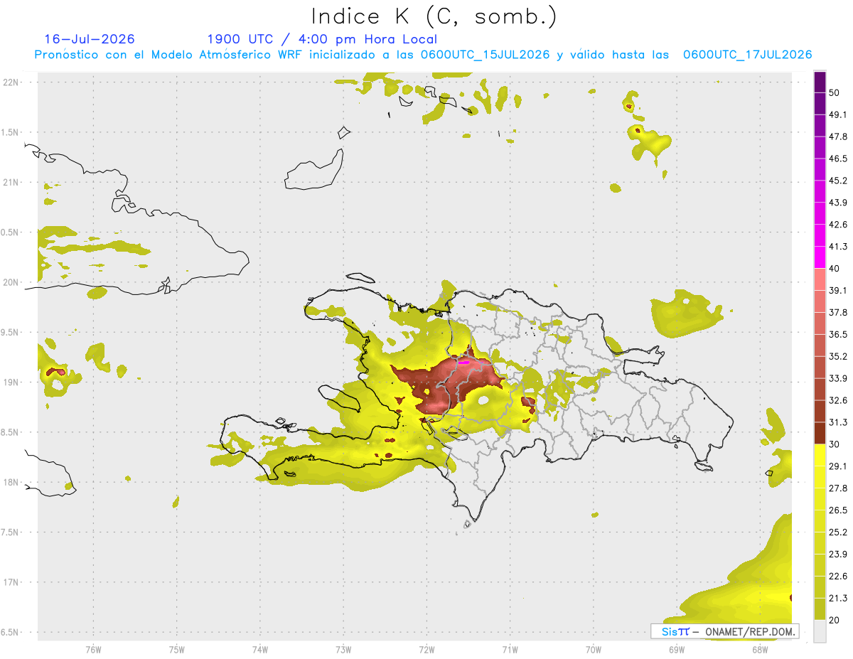
Task: Click the 22N latitude label
Action: [11, 82]
